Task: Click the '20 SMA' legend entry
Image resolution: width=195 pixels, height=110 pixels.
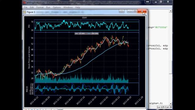Action: [x=80, y=33]
